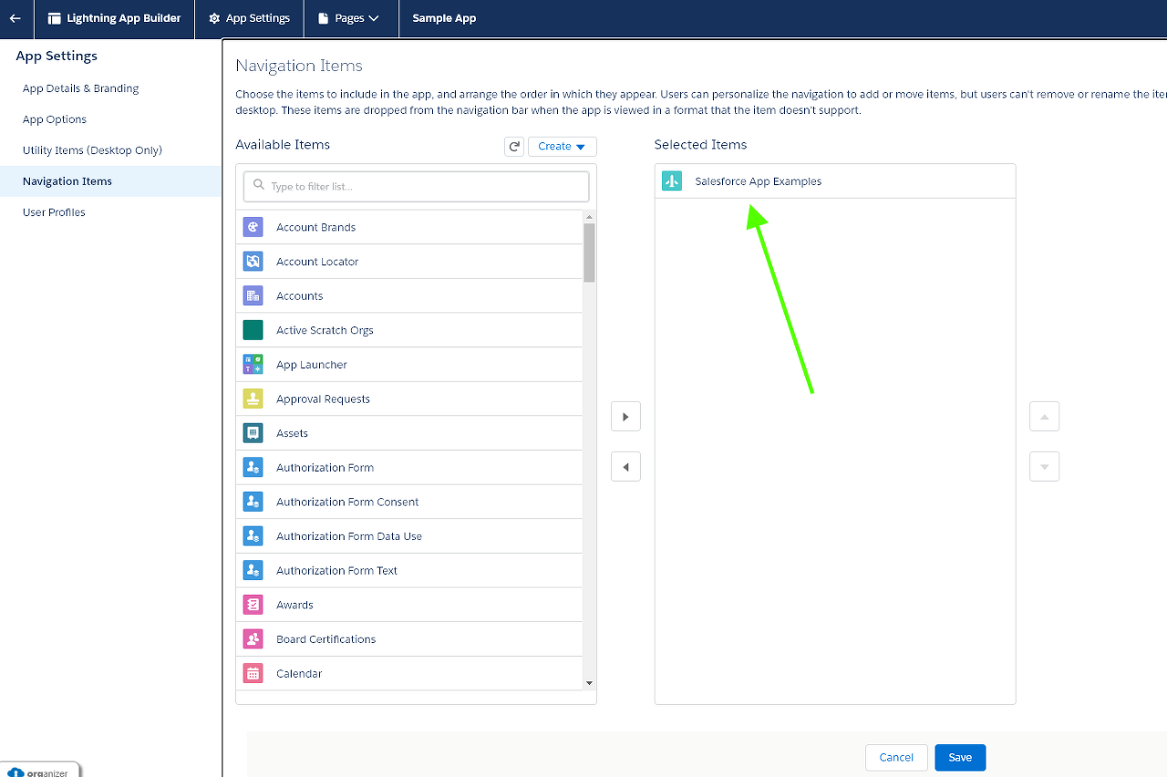1167x777 pixels.
Task: Click the Authorization Form icon
Action: click(x=253, y=468)
